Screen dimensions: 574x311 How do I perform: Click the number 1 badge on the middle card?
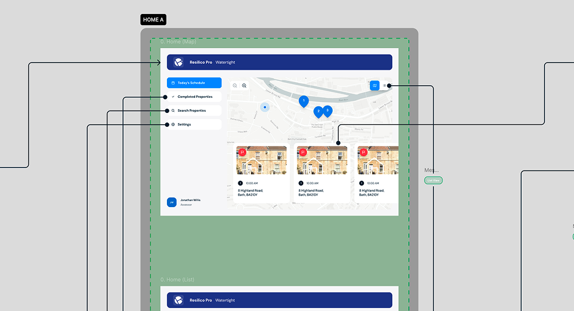[x=301, y=183]
